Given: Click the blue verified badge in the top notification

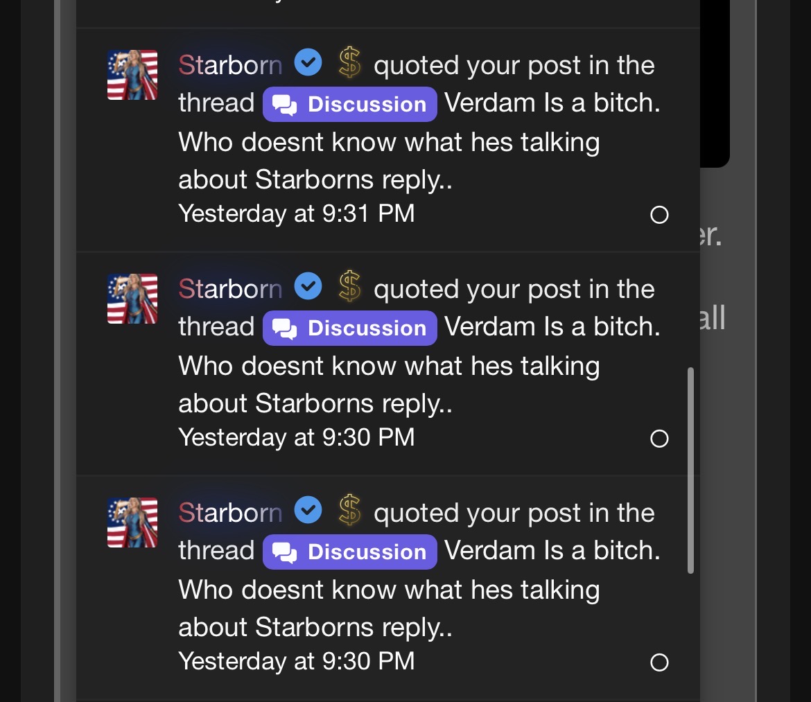Looking at the screenshot, I should 308,64.
